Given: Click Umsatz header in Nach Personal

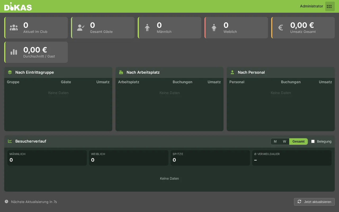Looking at the screenshot, I should pyautogui.click(x=325, y=82).
